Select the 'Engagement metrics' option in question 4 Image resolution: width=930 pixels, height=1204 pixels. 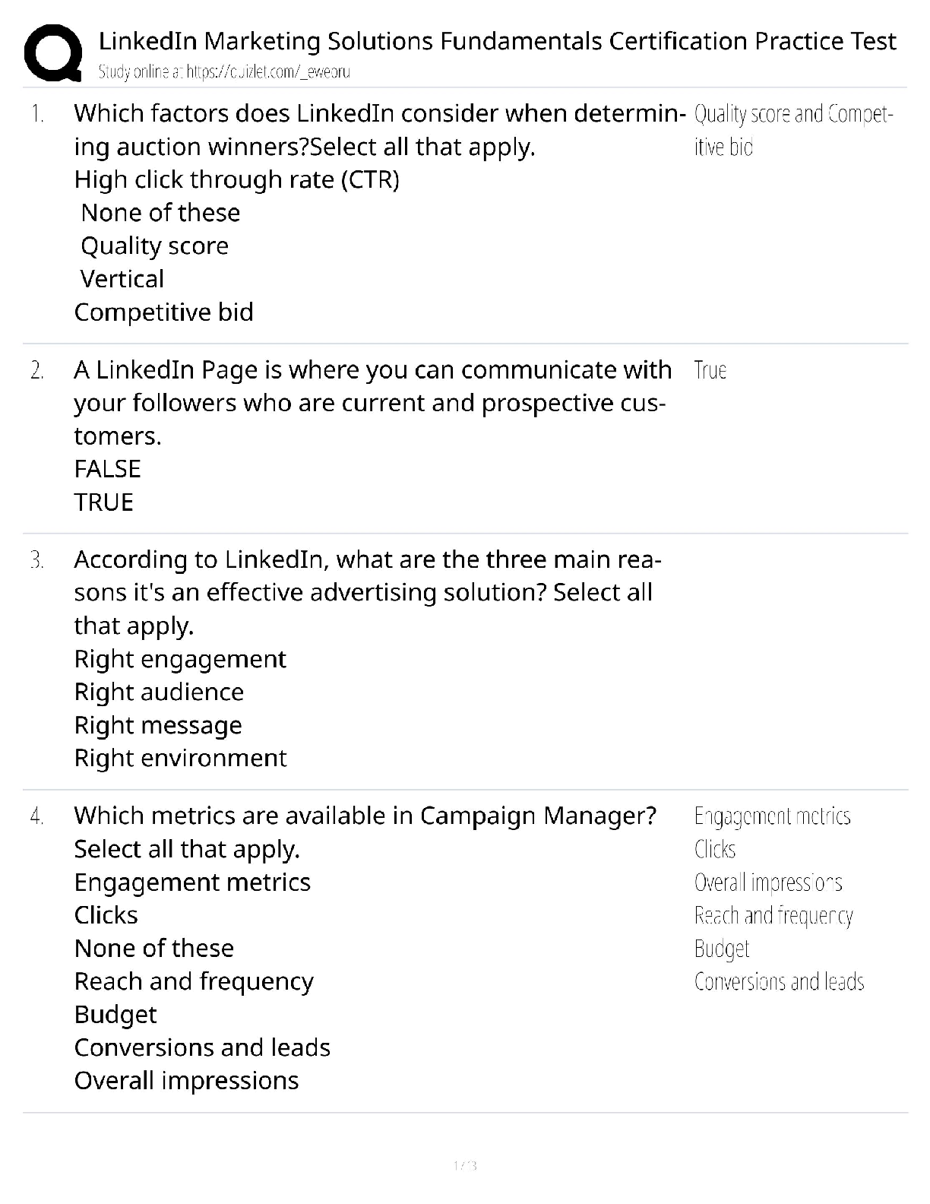coord(192,882)
